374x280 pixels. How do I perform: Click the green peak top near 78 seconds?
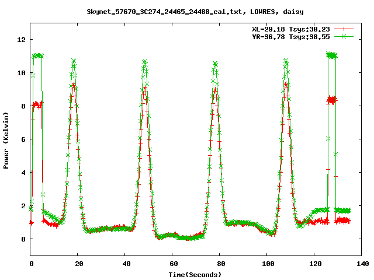(x=215, y=64)
